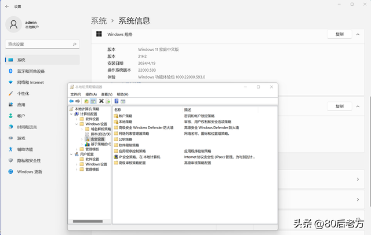Click description text 网络名称、图标和位置组策略。

pos(207,134)
